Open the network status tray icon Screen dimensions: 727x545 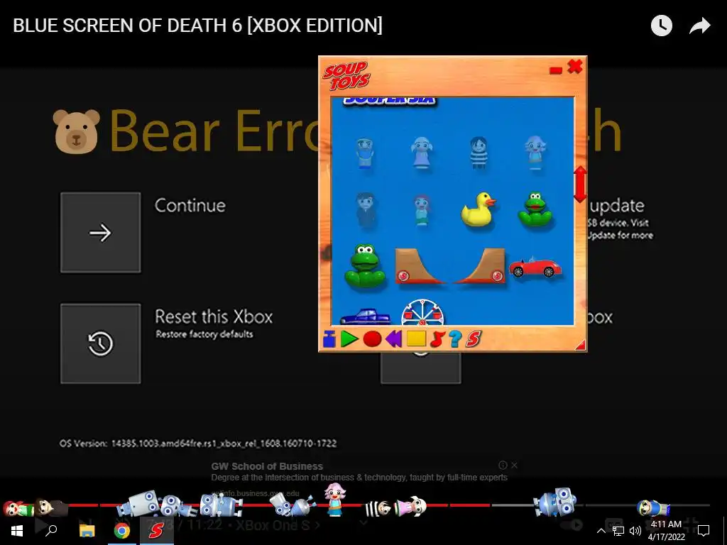[x=618, y=531]
